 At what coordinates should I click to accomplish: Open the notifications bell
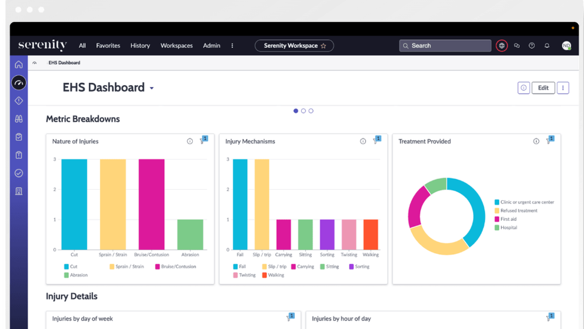[x=547, y=46]
